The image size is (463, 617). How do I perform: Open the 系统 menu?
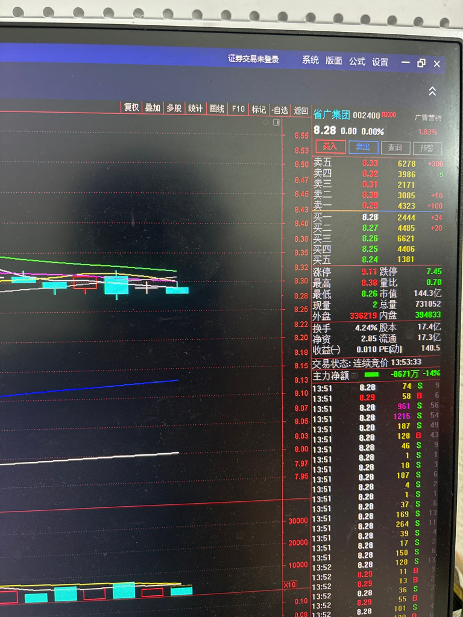click(x=310, y=60)
